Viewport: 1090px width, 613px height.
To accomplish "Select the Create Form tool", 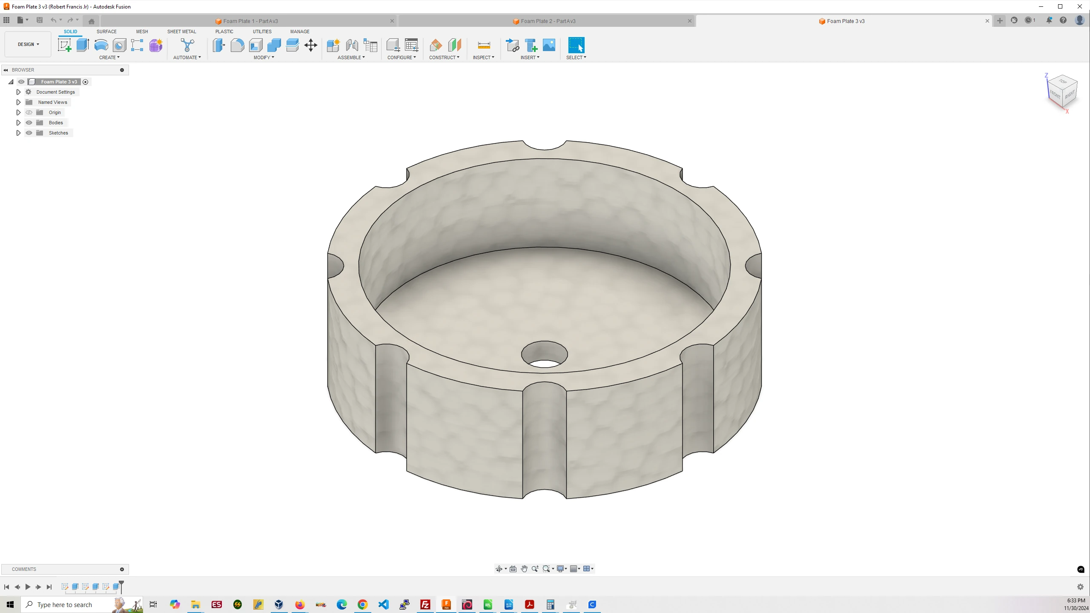I will (x=156, y=45).
